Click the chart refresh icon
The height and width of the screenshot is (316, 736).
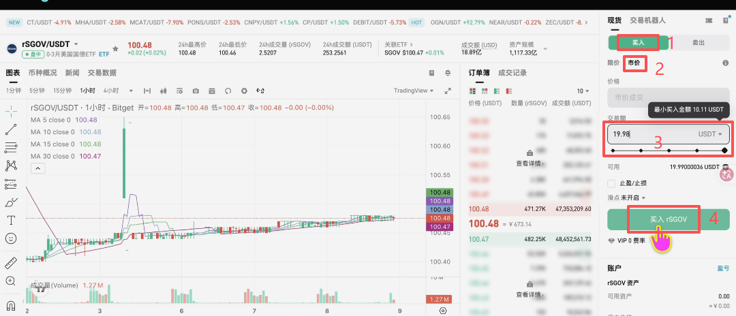click(228, 91)
